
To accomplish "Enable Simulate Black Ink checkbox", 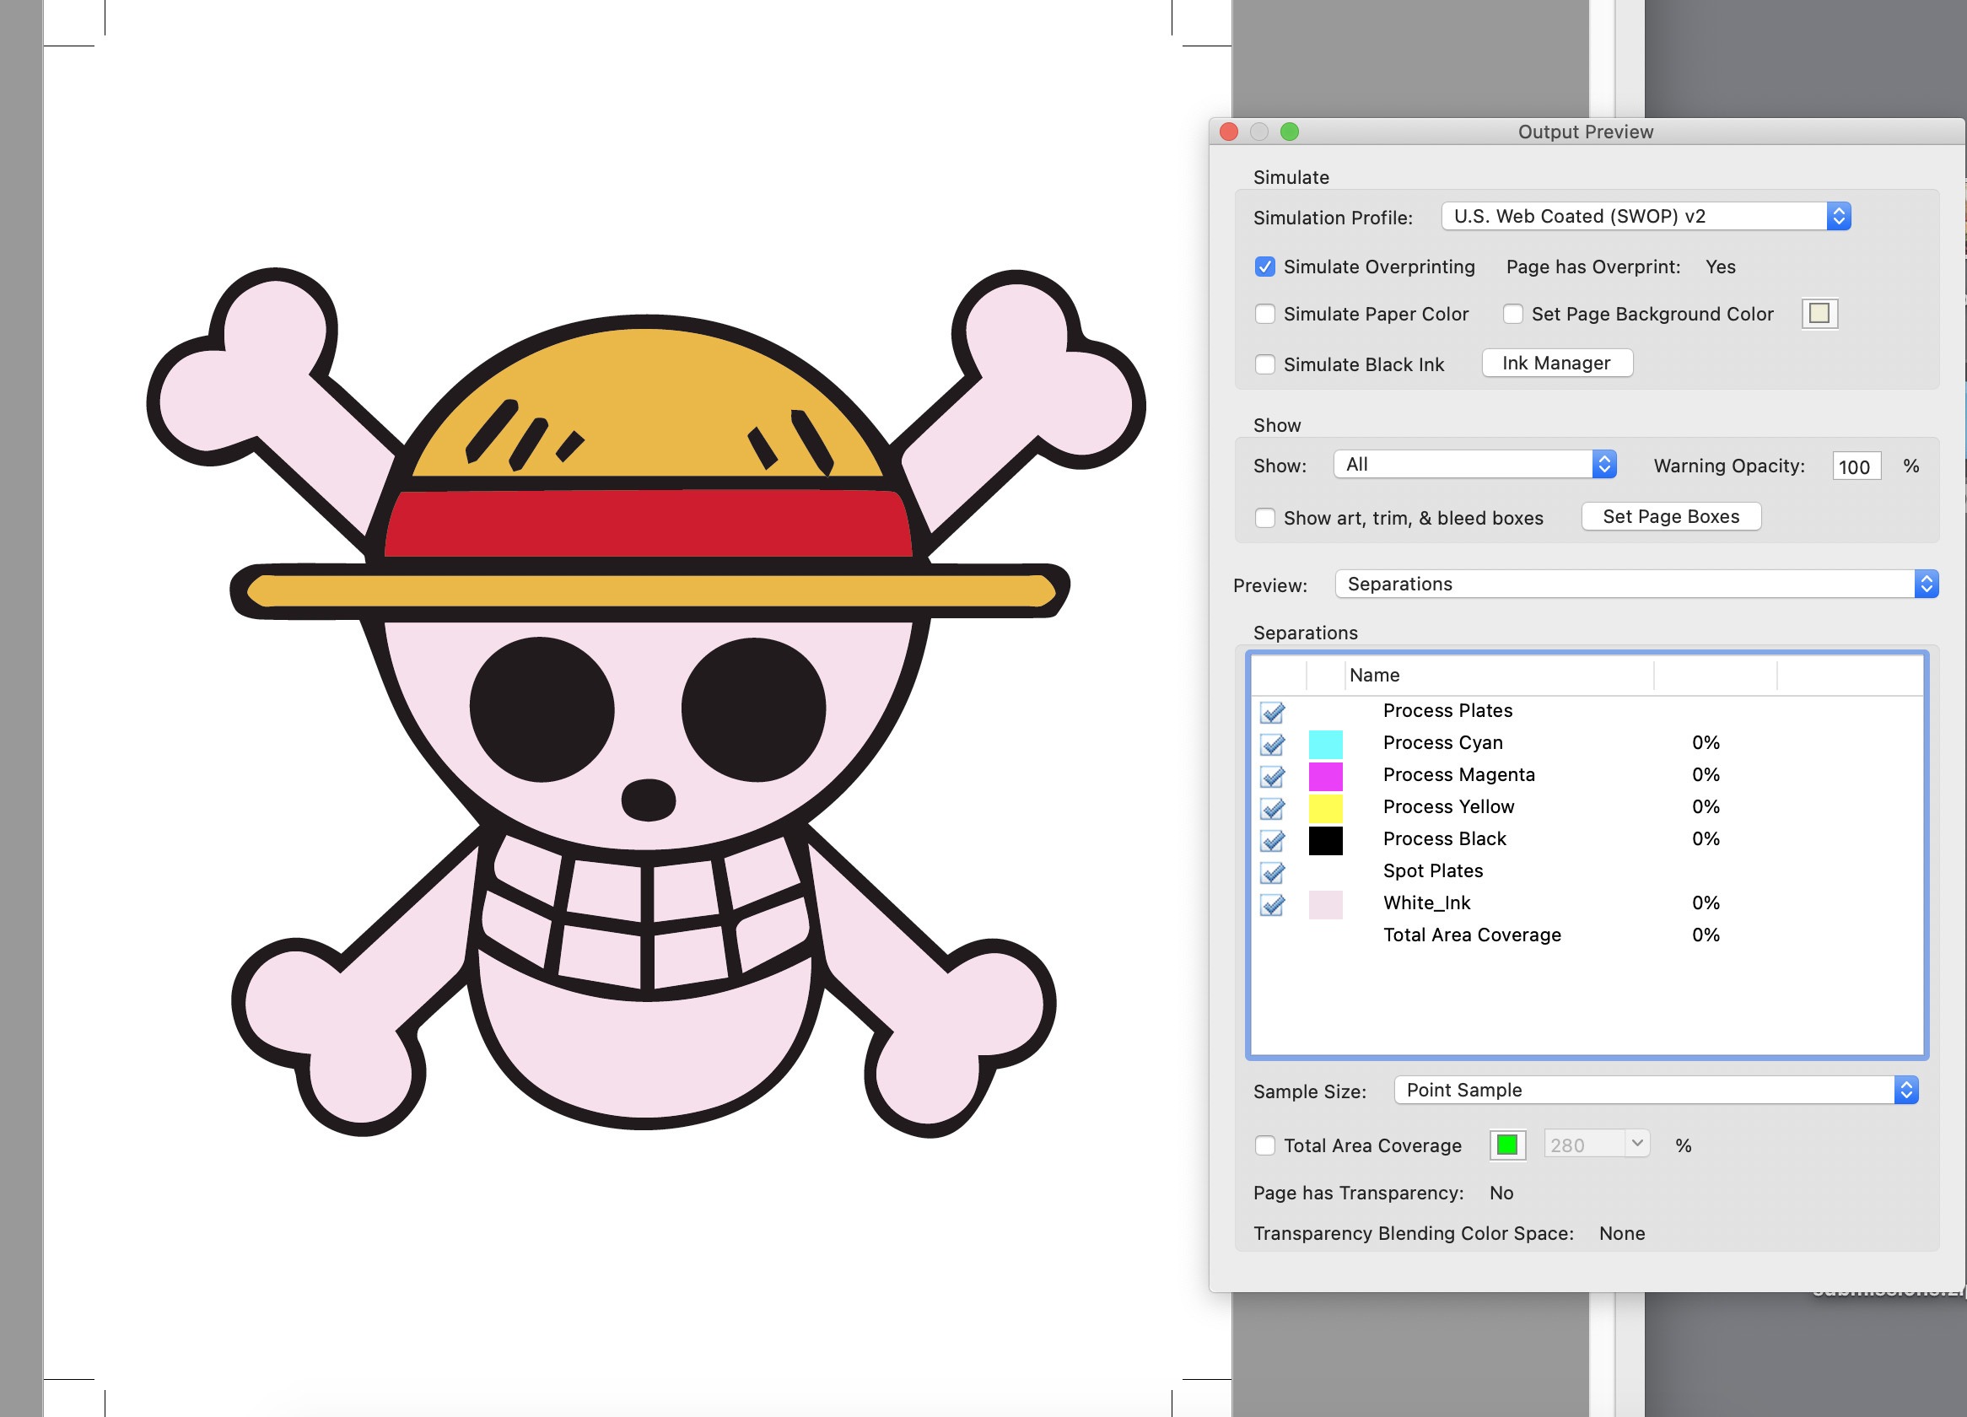I will 1264,364.
